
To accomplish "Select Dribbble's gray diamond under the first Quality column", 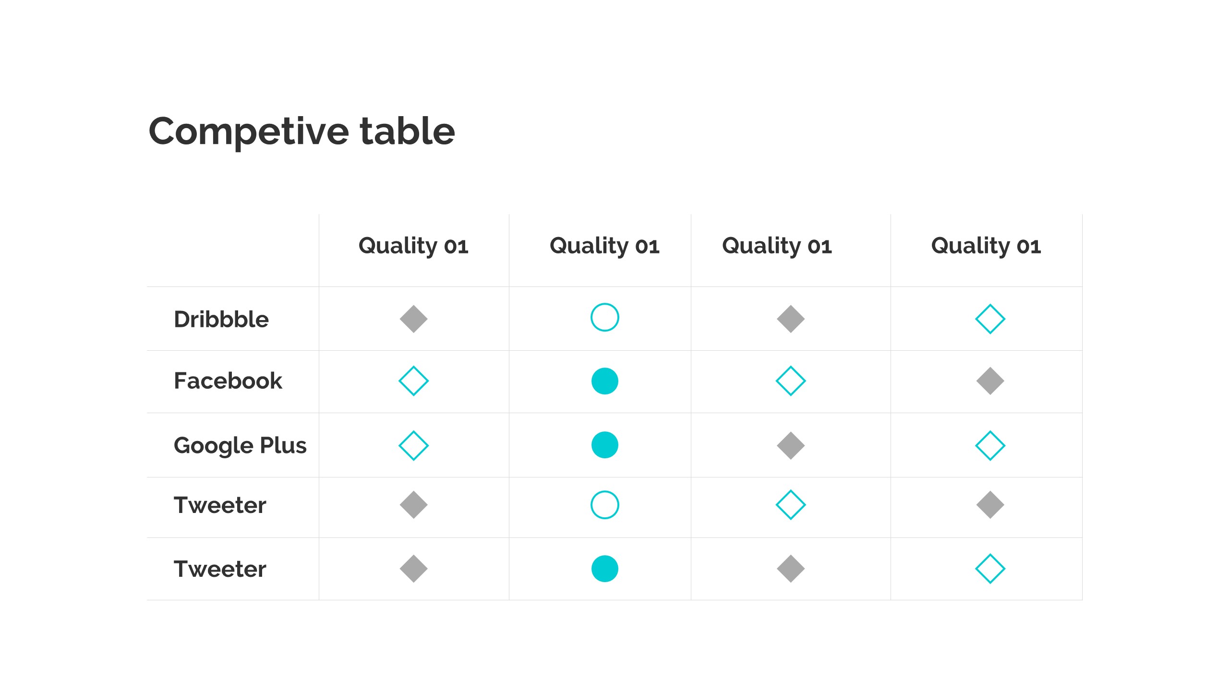I will click(413, 319).
